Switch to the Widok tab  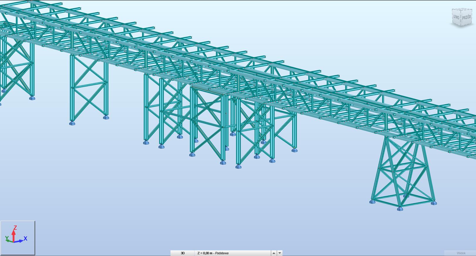click(x=461, y=253)
